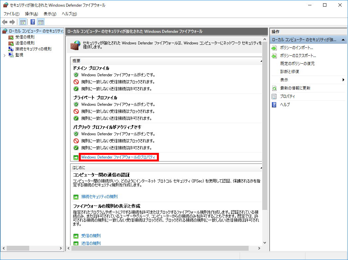Click the green arrow icon beside Windows Defender ファイアウォールのプロパティ
Viewport: 348px width, 260px height.
point(76,158)
